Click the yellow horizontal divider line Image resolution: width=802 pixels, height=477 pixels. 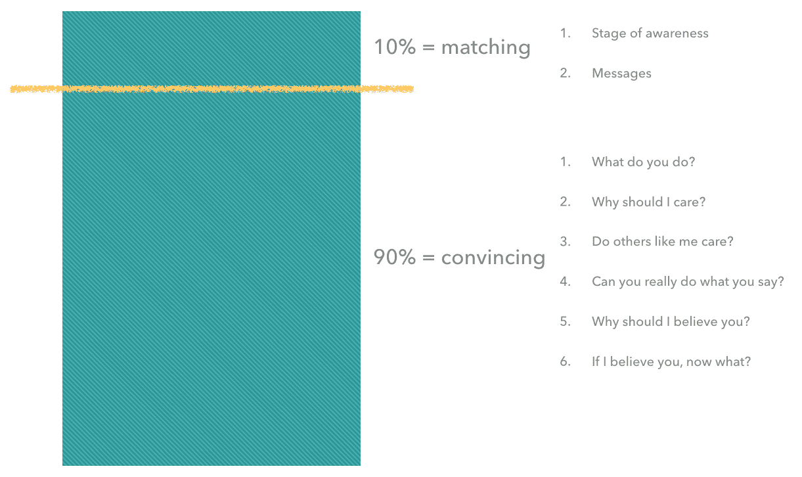pos(212,89)
